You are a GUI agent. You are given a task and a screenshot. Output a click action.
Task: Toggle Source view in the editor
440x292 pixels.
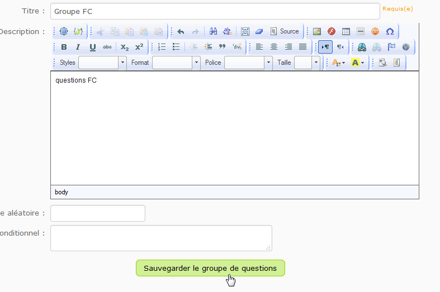285,31
